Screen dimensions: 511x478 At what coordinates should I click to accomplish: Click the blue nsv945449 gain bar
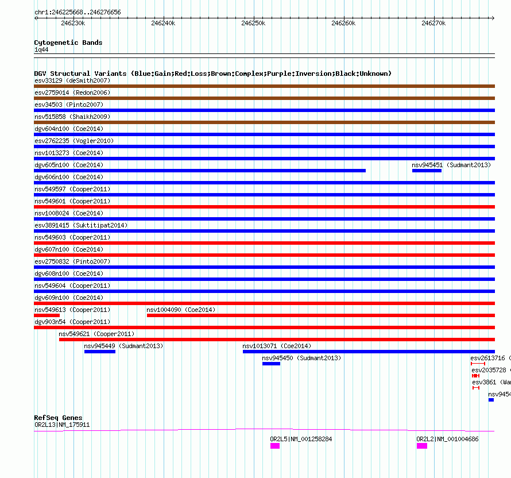[x=100, y=352]
